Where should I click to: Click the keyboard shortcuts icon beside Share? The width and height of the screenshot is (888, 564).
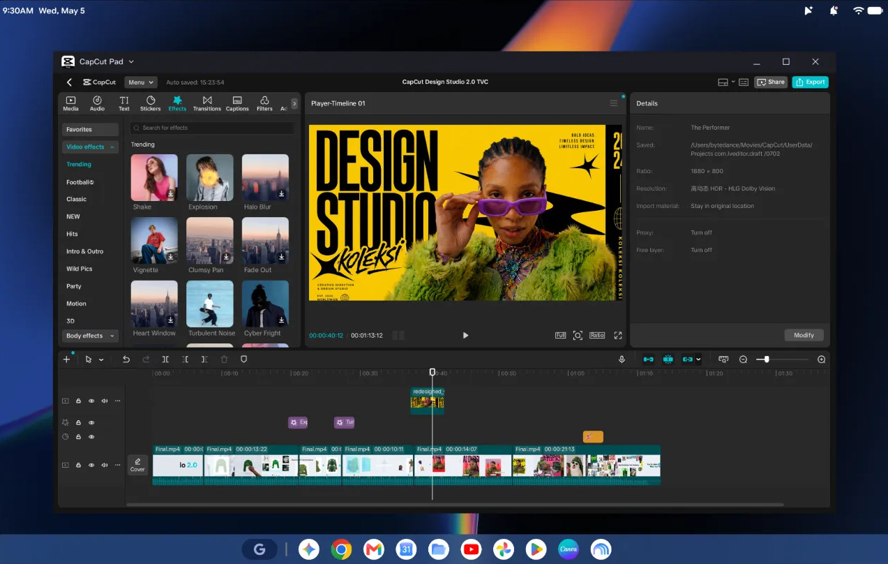(744, 82)
